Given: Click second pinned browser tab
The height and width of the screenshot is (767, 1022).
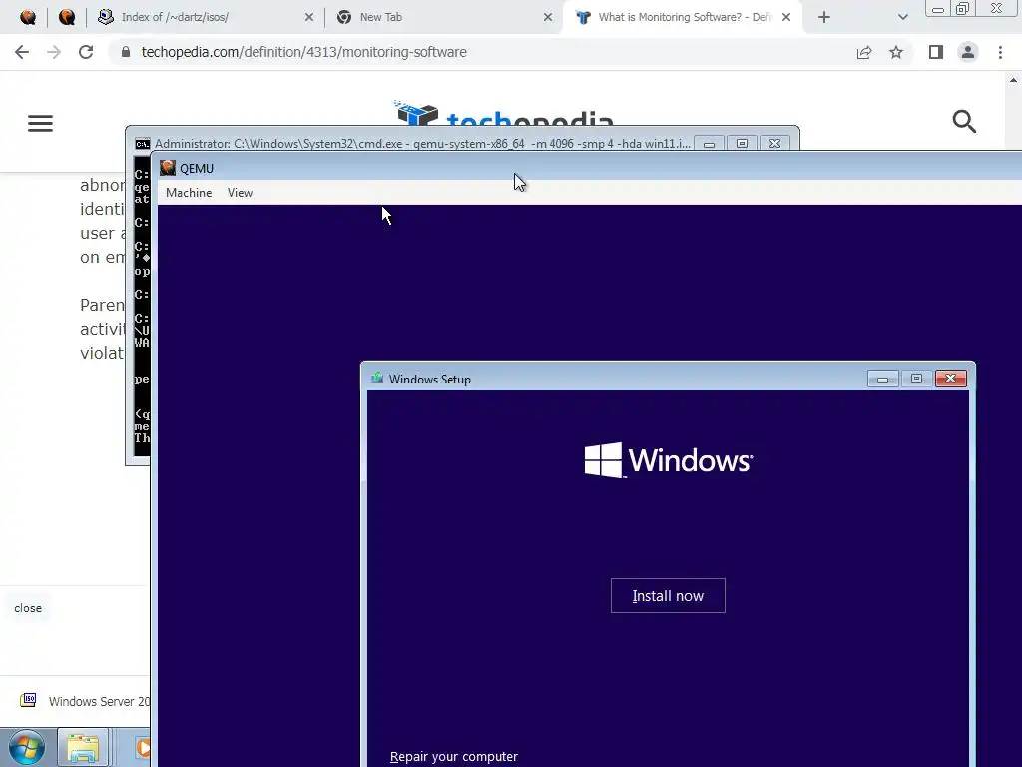Looking at the screenshot, I should [67, 18].
